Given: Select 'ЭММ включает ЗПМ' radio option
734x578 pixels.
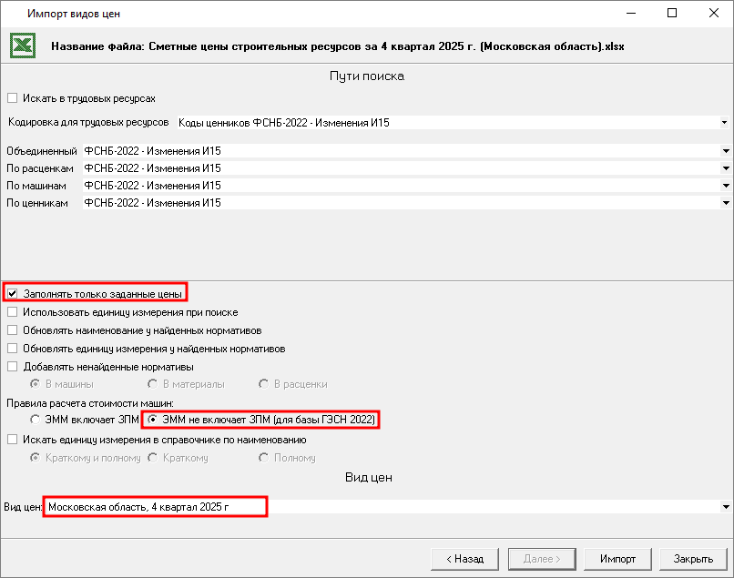Looking at the screenshot, I should [36, 420].
